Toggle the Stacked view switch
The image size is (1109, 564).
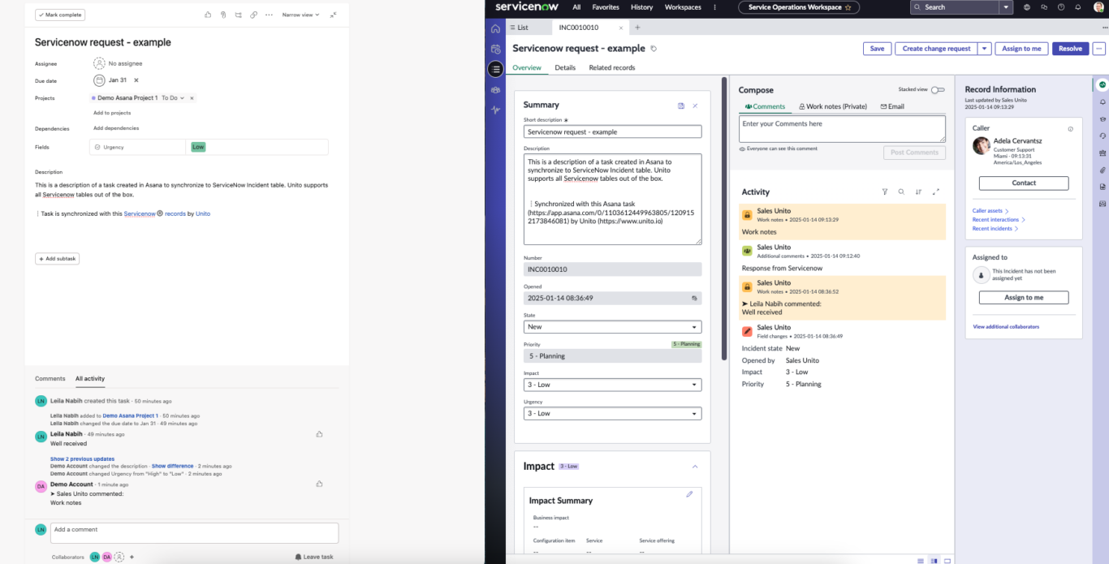938,90
